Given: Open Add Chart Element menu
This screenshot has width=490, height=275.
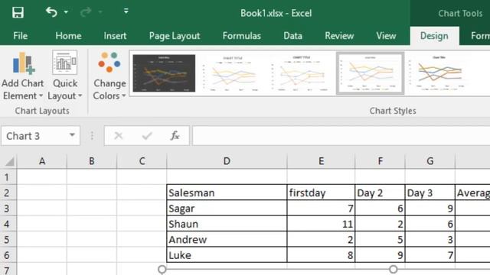Looking at the screenshot, I should [22, 76].
